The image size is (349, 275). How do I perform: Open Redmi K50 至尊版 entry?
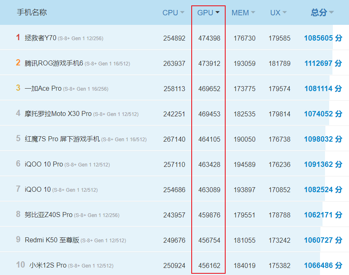coord(52,240)
